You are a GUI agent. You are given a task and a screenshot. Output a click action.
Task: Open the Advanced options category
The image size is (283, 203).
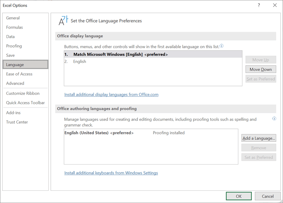(15, 83)
